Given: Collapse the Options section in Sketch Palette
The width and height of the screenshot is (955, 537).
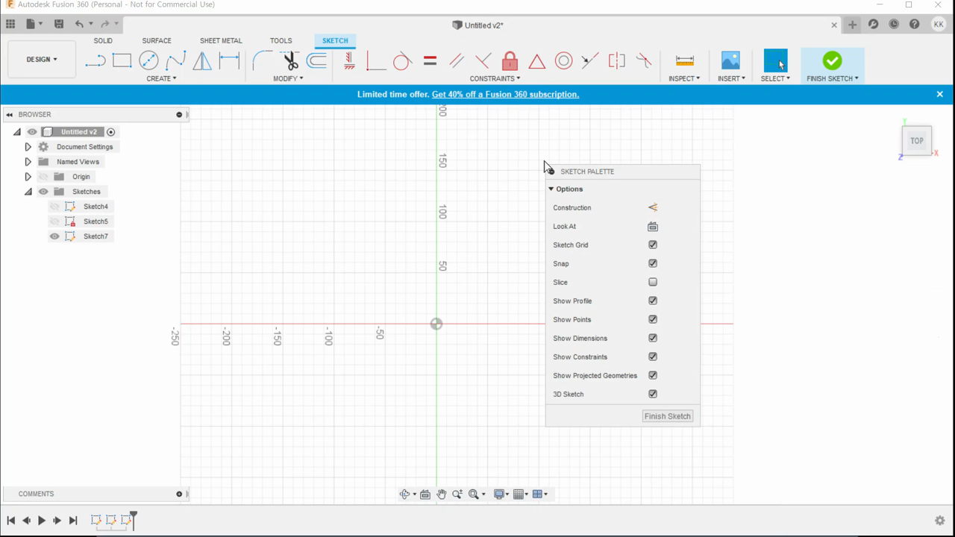Looking at the screenshot, I should coord(551,189).
